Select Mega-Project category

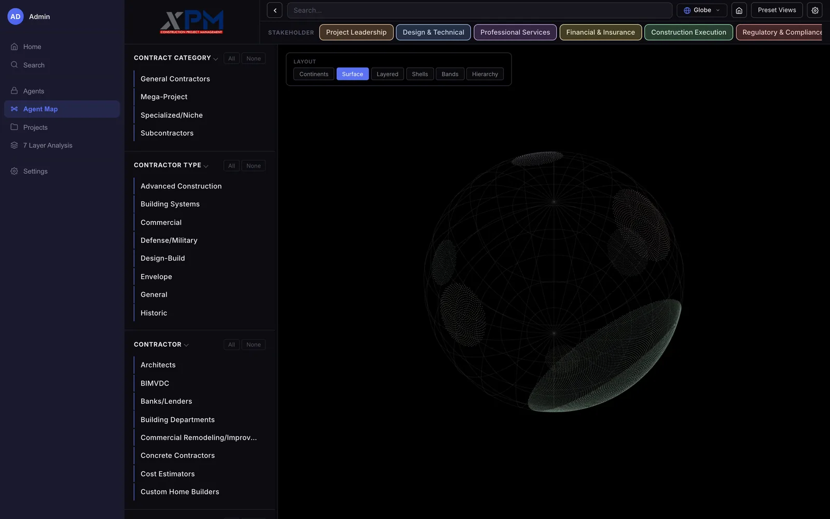point(199,97)
